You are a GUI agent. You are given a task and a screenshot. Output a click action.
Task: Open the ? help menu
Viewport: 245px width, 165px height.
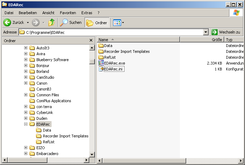click(x=98, y=13)
